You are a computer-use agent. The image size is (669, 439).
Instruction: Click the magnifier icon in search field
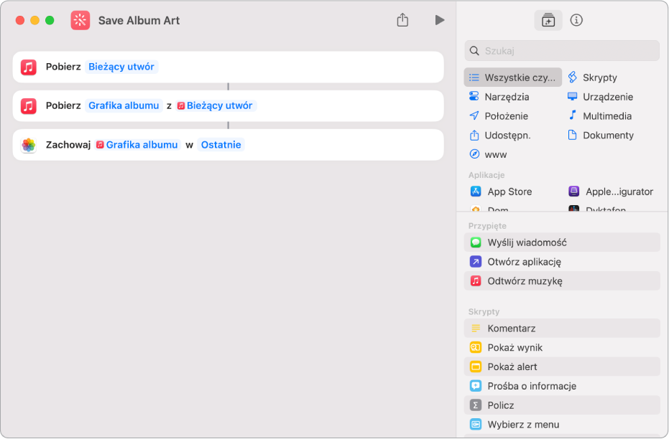[474, 51]
